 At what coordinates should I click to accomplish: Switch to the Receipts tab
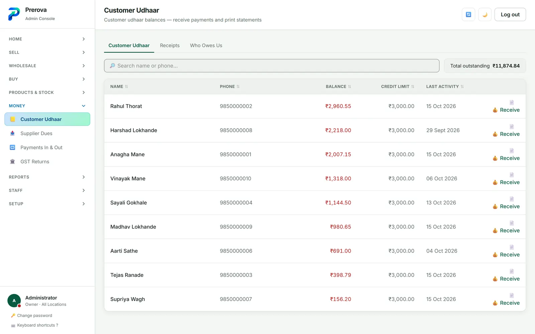[170, 45]
